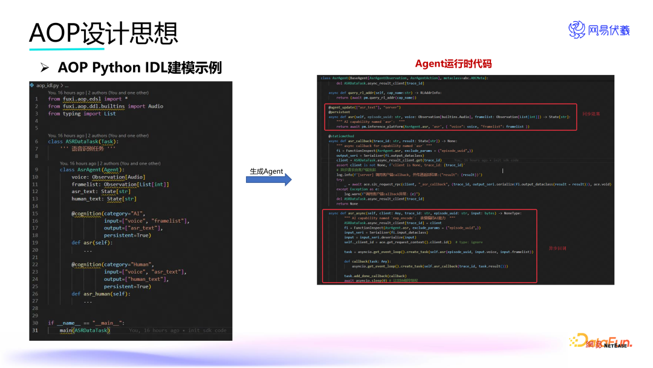
Task: Click 'return None' line in right code
Action: coord(347,204)
